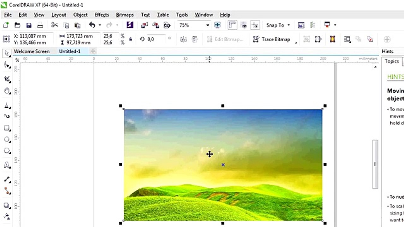Select the Transparency tool
The width and height of the screenshot is (404, 227).
pos(7,217)
